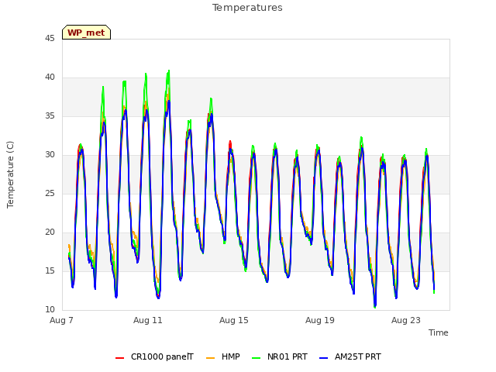Click the green NR01 PRT color marker

(x=257, y=358)
